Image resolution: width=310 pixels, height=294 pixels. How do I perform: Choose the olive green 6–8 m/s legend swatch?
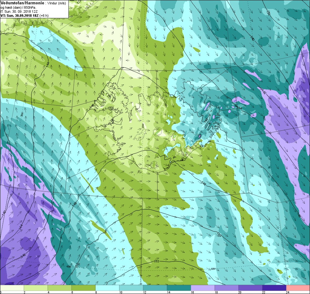[83, 287]
